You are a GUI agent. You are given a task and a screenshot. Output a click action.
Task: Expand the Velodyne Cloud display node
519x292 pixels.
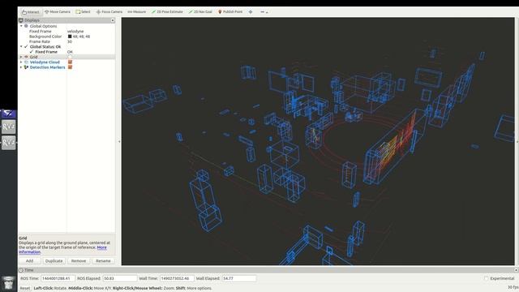click(21, 62)
